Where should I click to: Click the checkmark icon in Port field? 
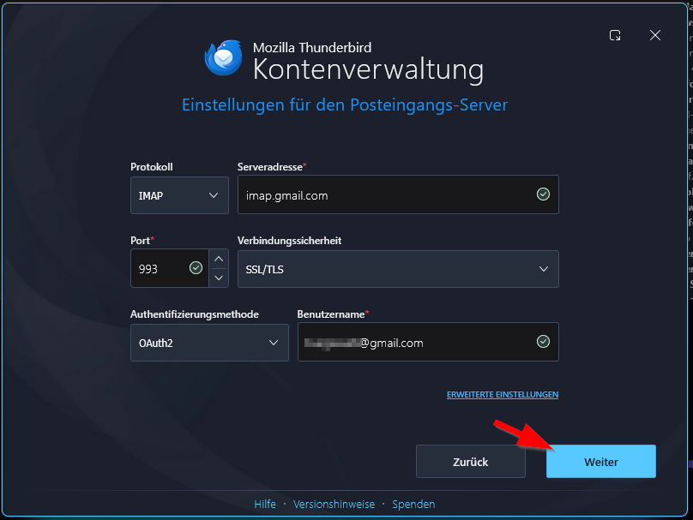pyautogui.click(x=196, y=267)
